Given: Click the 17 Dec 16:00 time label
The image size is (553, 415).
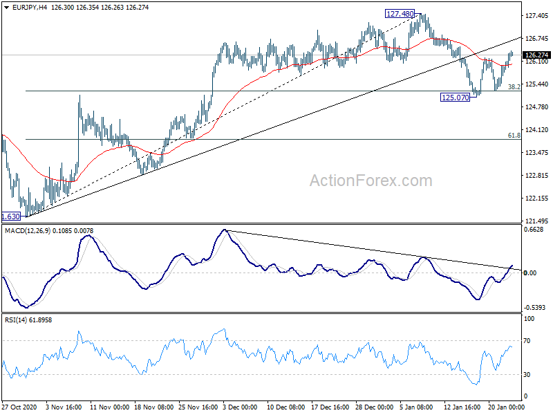Looking at the screenshot, I should 330,407.
